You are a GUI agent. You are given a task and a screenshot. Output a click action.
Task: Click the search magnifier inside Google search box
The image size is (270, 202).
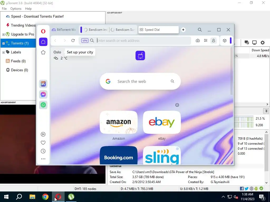click(x=172, y=81)
